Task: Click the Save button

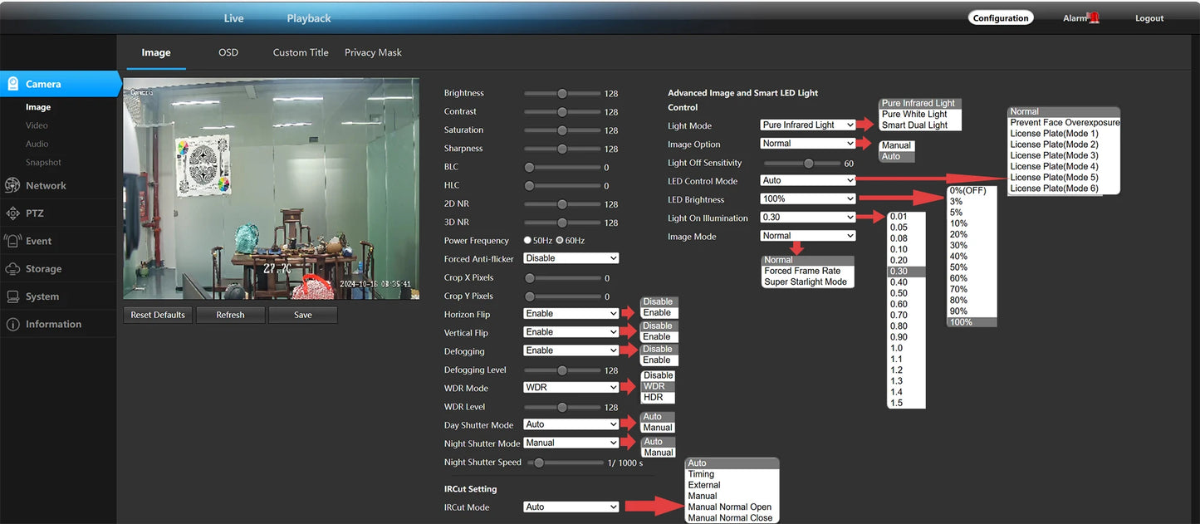Action: point(302,315)
